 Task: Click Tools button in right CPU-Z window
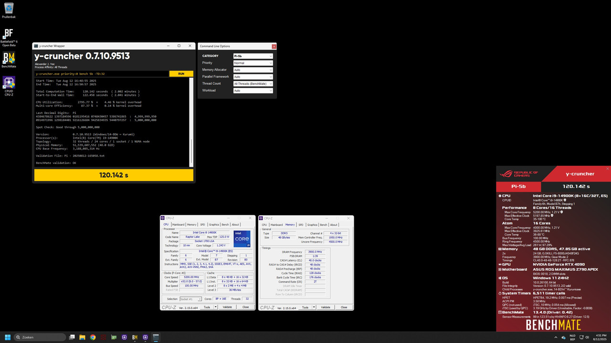pos(305,307)
